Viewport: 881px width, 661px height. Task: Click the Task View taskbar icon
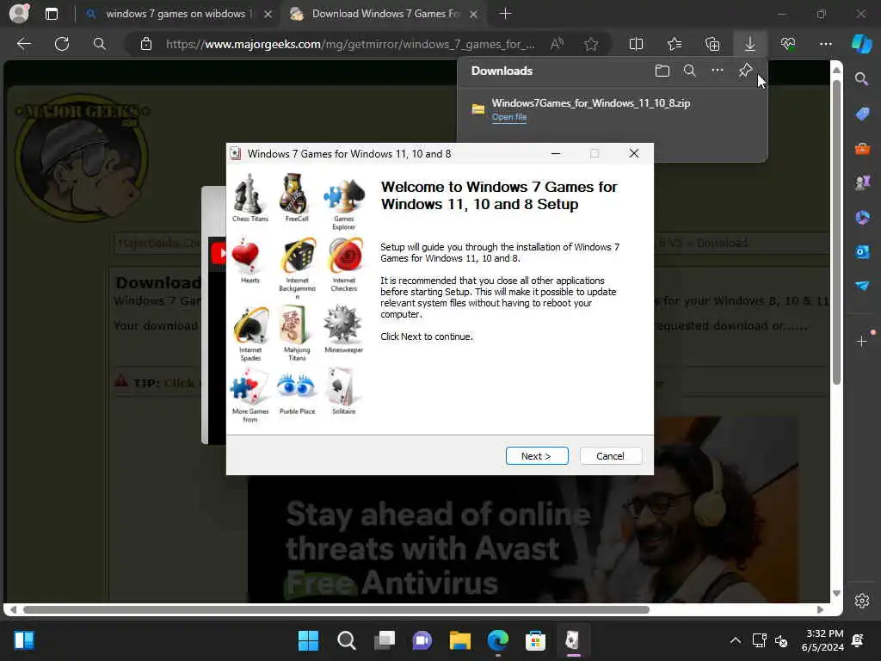[385, 640]
